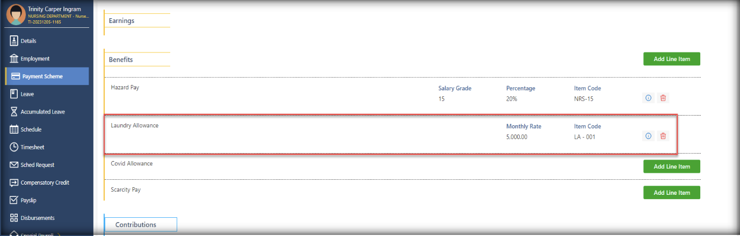Delete the Hazard Pay line item

[663, 98]
